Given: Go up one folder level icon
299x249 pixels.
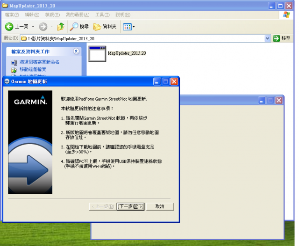Looking at the screenshot, I should click(x=61, y=27).
